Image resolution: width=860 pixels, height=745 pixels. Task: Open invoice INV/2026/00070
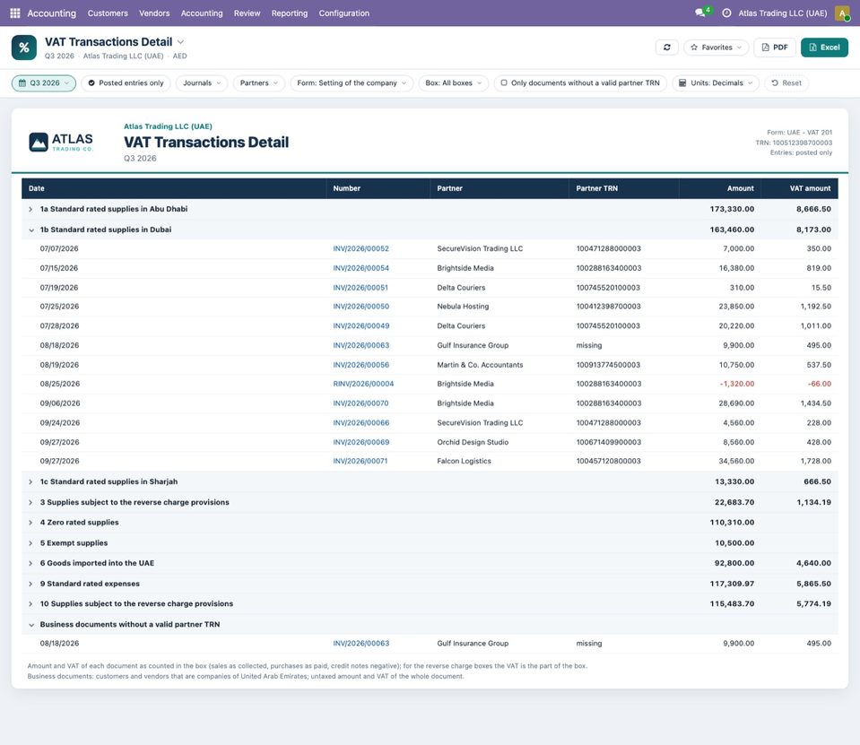[361, 403]
